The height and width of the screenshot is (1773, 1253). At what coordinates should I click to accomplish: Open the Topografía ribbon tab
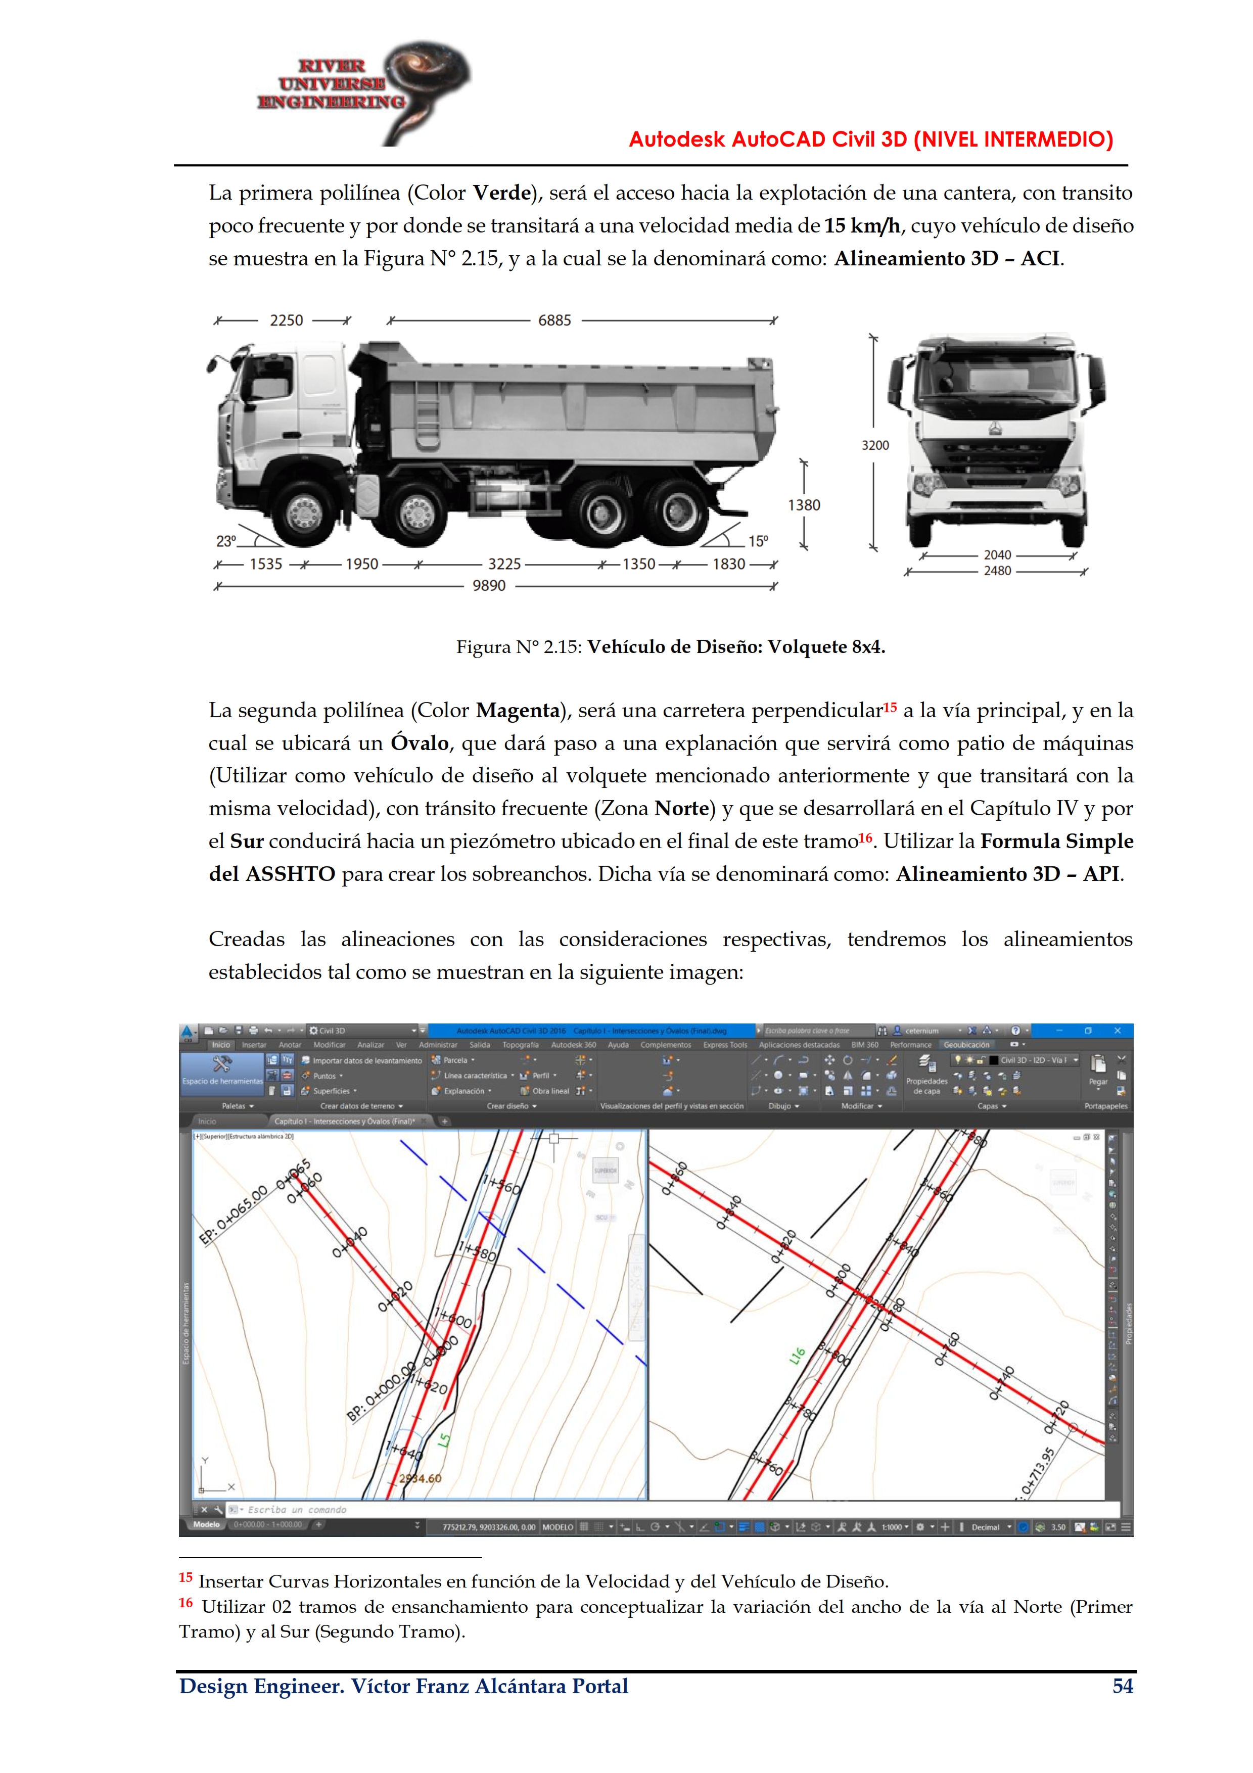point(520,1045)
